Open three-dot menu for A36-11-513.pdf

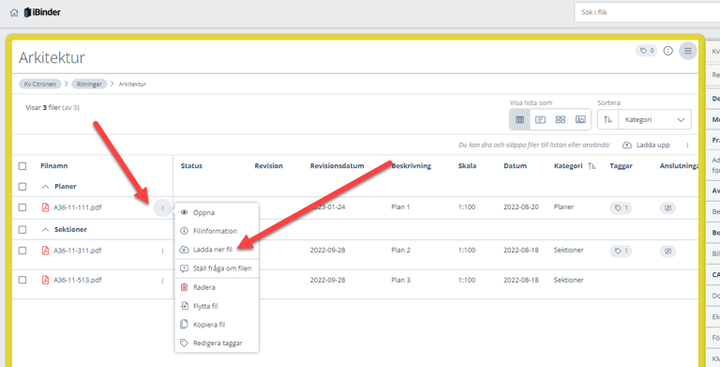[162, 281]
